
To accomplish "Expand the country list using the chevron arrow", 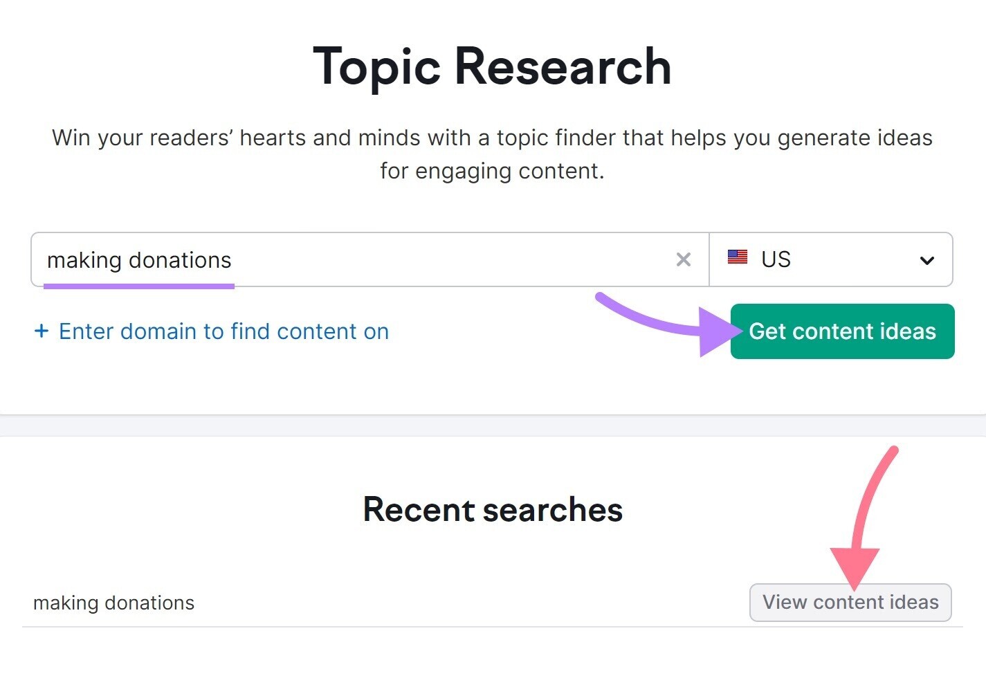I will [x=926, y=261].
